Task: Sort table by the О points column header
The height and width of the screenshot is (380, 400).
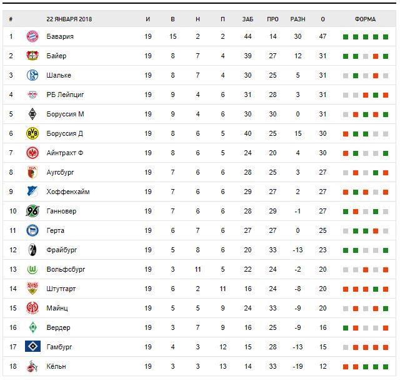Action: point(322,19)
